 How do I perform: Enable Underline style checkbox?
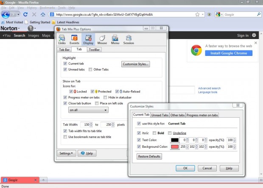click(170, 133)
